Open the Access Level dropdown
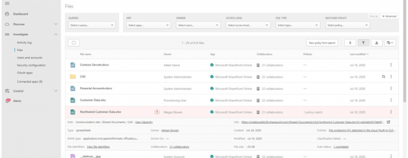408x158 pixels. 248,25
